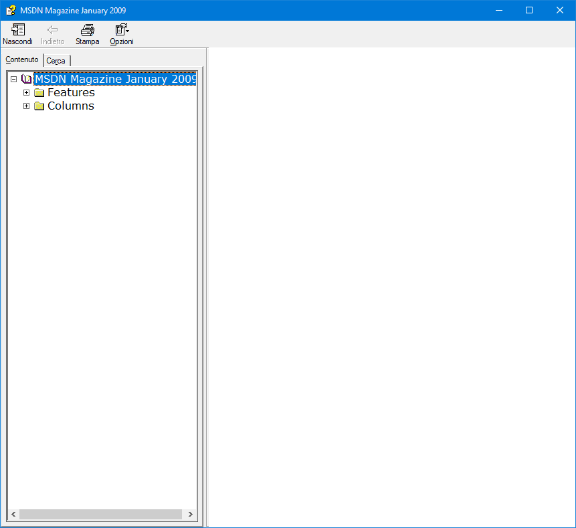The width and height of the screenshot is (576, 528).
Task: Switch to the Cerca tab
Action: point(56,61)
